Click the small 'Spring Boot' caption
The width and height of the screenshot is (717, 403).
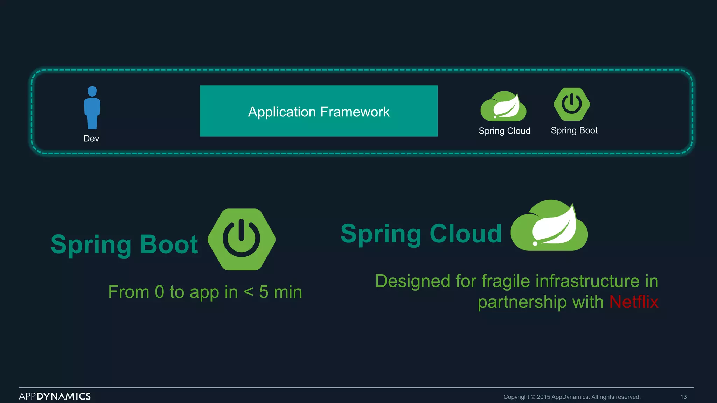[574, 130]
